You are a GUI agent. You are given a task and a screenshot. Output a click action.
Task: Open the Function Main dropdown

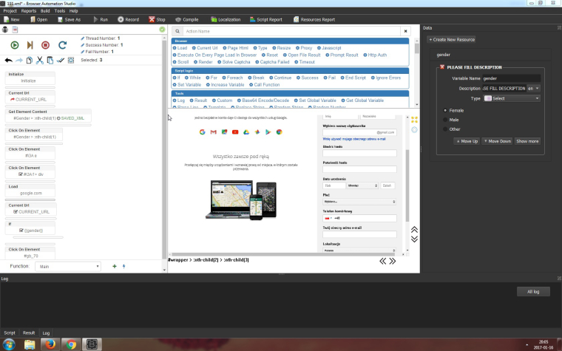pyautogui.click(x=67, y=266)
